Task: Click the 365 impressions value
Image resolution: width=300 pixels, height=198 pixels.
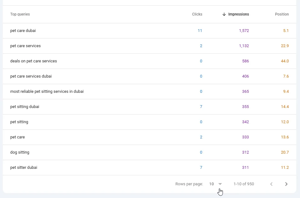Action: [x=246, y=92]
